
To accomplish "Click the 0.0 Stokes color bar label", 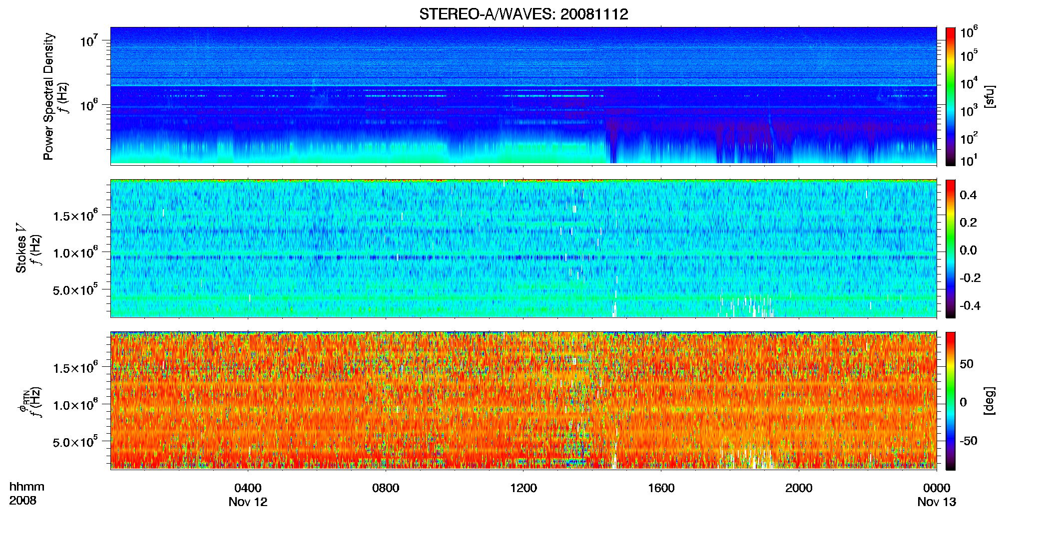I will coord(968,250).
